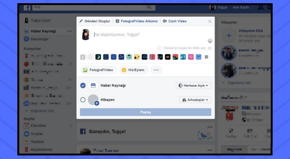Click the plus icon to add a story
The image size is (290, 159).
229,35
